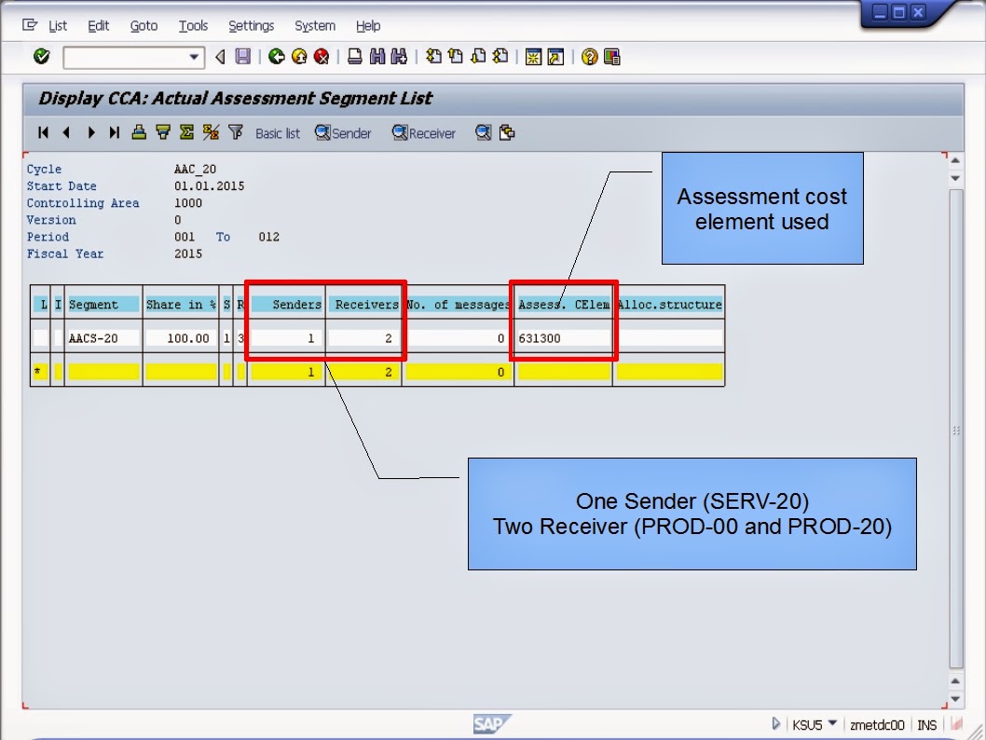The height and width of the screenshot is (740, 986).
Task: Click the vertical scrollbar track
Action: click(x=956, y=429)
